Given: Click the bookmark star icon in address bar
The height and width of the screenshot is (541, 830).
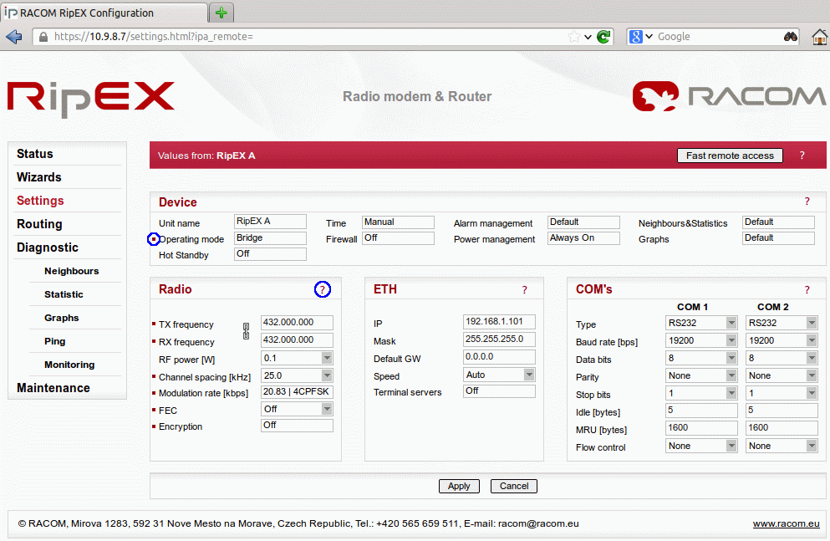Looking at the screenshot, I should tap(573, 37).
